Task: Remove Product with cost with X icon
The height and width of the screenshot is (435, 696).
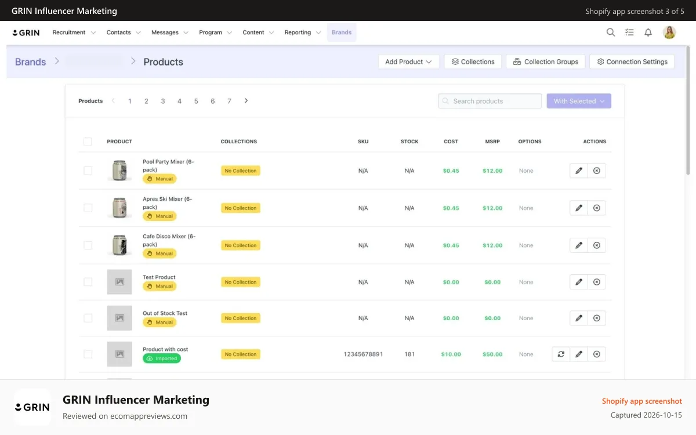Action: (597, 354)
